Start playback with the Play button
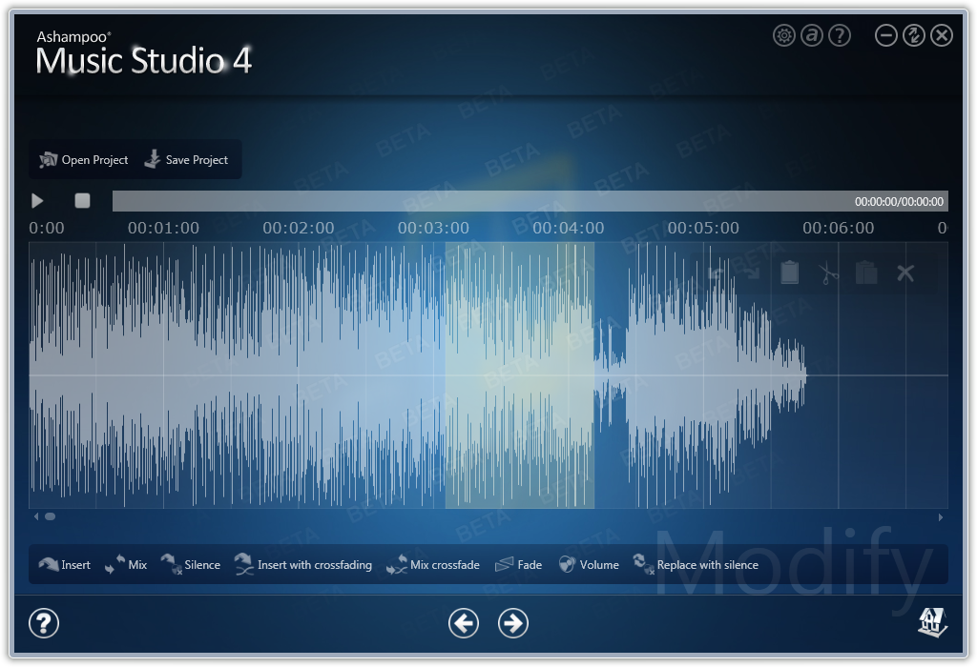977x667 pixels. pos(37,200)
